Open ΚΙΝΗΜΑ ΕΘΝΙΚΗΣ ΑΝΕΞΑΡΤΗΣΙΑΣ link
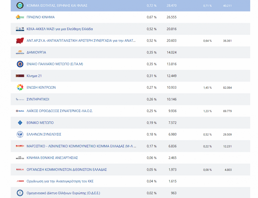Screen dimensions: 258x198 tap(52, 158)
